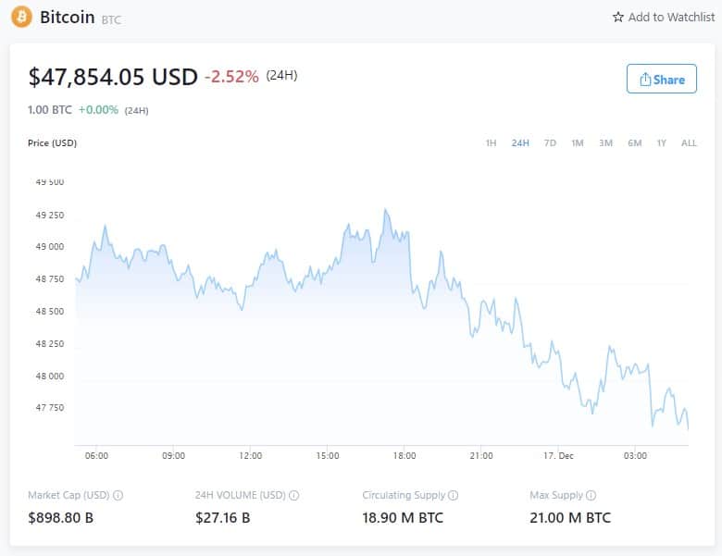Image resolution: width=722 pixels, height=556 pixels.
Task: Click the 21:00 time axis label
Action: pyautogui.click(x=481, y=456)
